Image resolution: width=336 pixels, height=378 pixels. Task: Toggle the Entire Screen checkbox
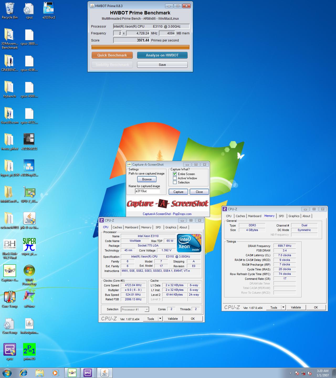(x=175, y=174)
